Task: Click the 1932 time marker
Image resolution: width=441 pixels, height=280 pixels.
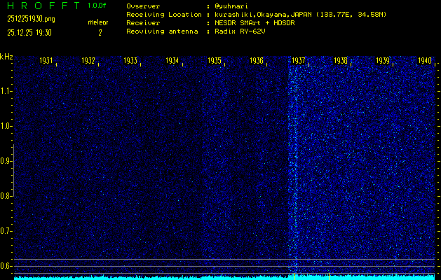Action: (88, 61)
